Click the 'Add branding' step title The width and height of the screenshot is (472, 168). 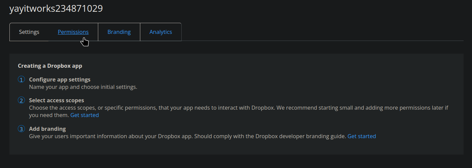point(47,129)
